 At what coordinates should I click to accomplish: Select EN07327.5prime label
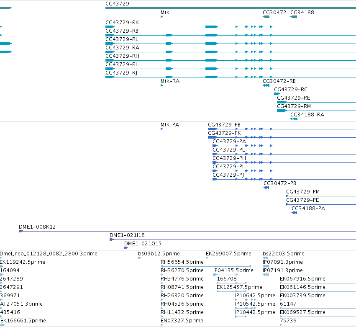pos(182,321)
